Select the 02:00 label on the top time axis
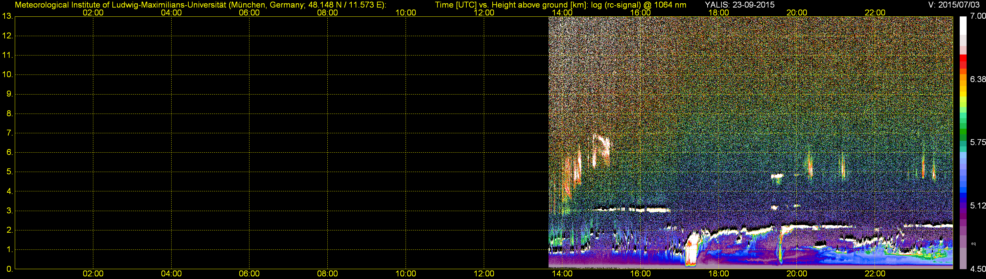 click(93, 12)
